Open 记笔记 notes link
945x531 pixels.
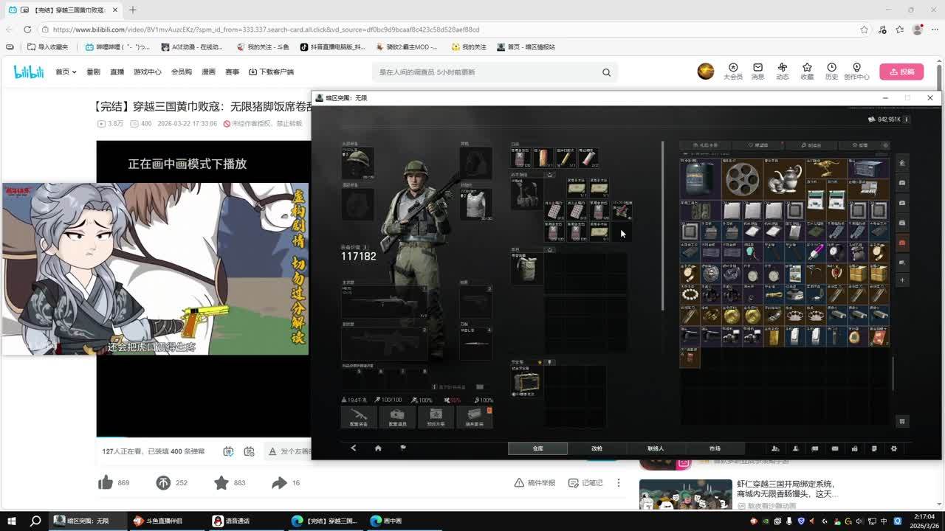coord(585,483)
